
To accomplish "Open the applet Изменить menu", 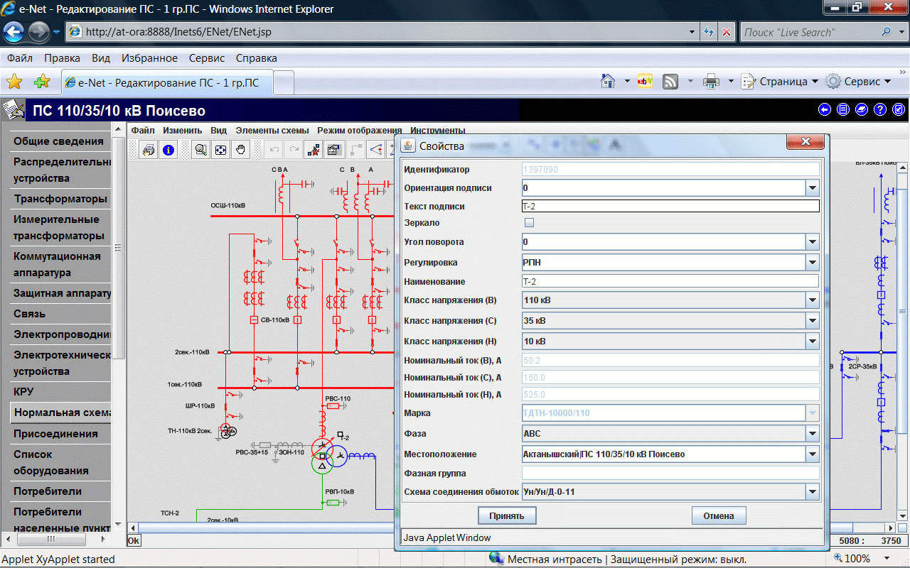I will coord(183,131).
